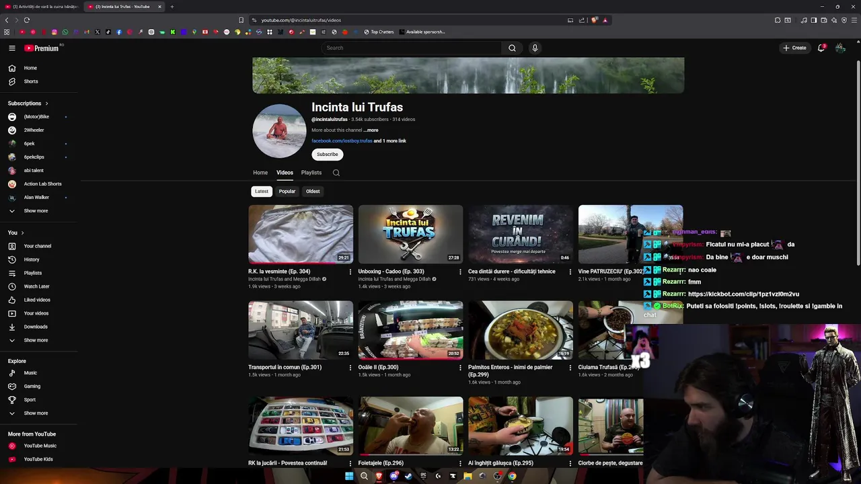Open options menu for Palmitos Enteros video
Viewport: 861px width, 484px height.
pos(570,368)
